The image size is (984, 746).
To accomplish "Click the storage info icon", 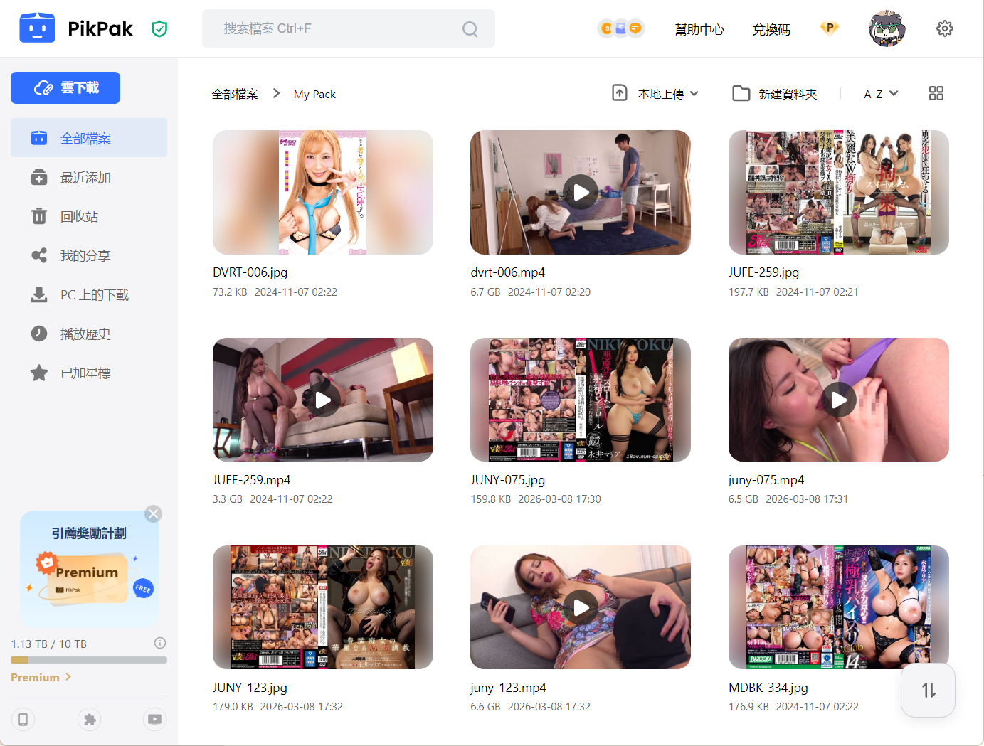I will [x=160, y=643].
